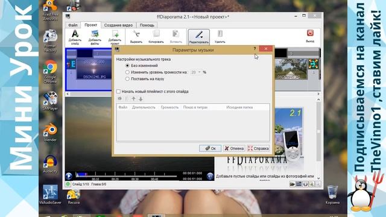
Task: Enable Начать новый плейлист с этого слайда
Action: coord(118,92)
